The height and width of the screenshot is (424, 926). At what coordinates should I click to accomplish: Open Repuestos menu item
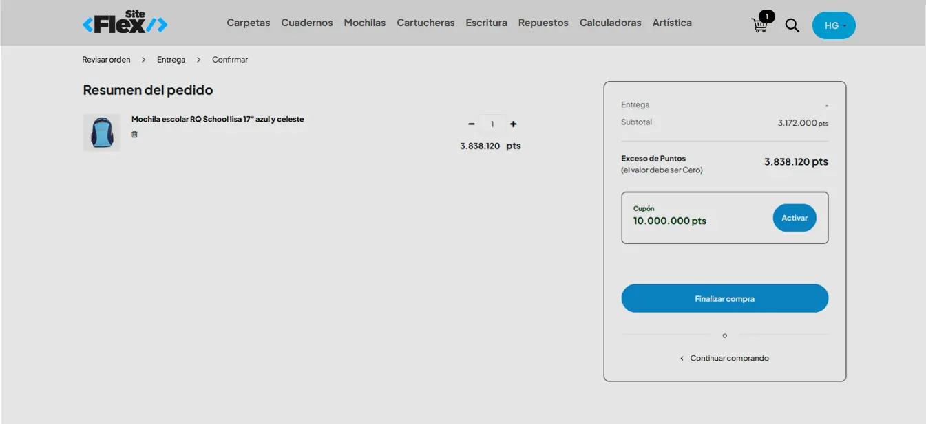tap(543, 23)
